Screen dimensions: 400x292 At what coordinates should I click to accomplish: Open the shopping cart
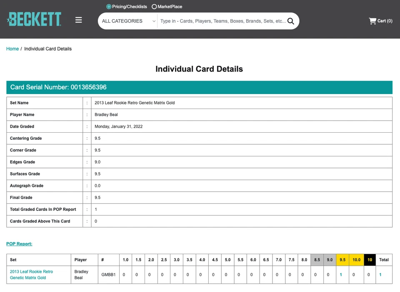coord(372,21)
